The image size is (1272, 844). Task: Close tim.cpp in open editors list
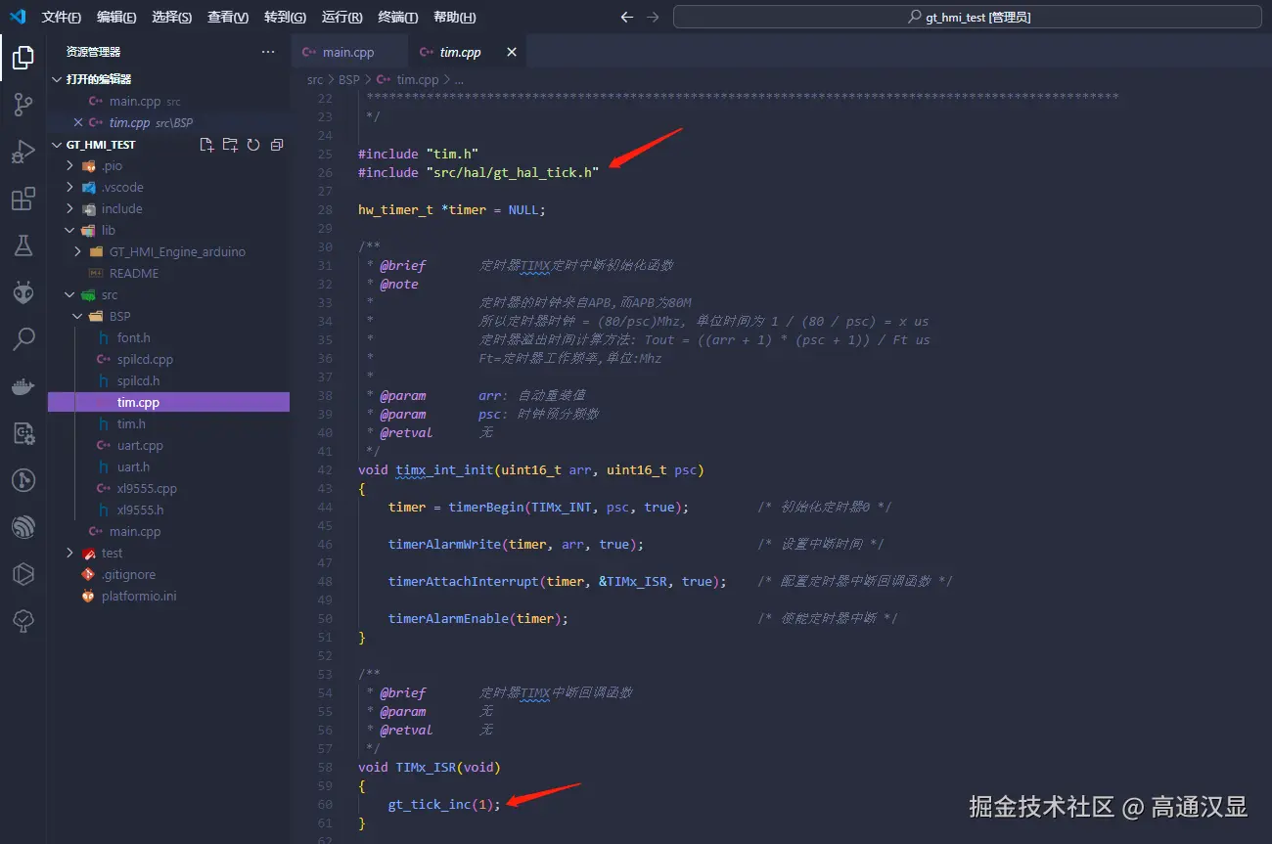point(78,122)
